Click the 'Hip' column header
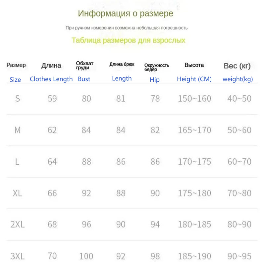Screen dimensions: 265x265 pos(155,79)
